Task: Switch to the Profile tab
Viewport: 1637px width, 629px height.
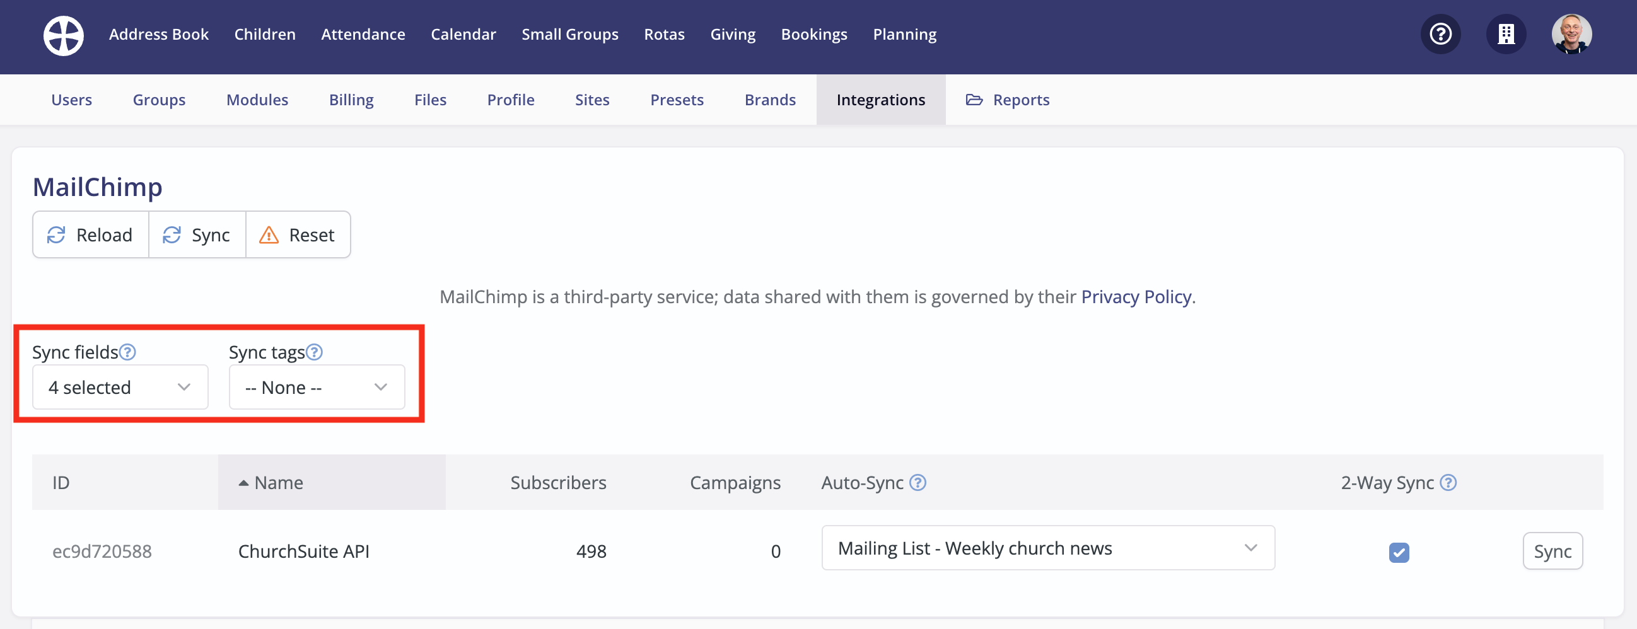Action: pos(510,100)
